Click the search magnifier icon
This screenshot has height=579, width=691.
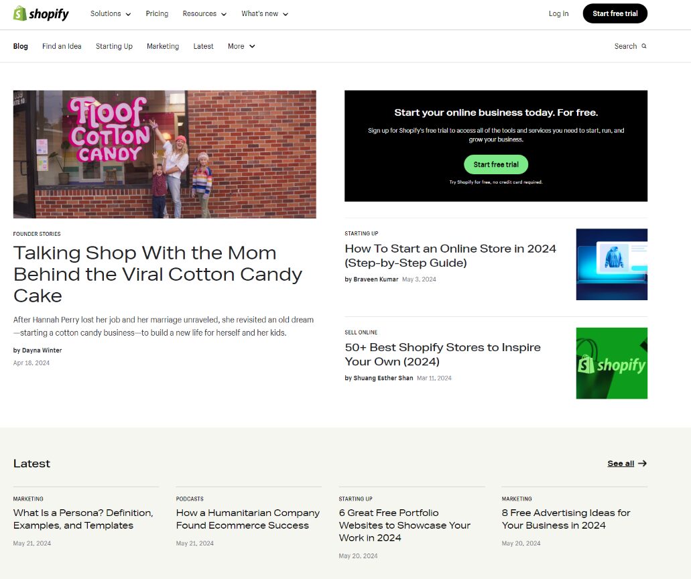pyautogui.click(x=644, y=46)
